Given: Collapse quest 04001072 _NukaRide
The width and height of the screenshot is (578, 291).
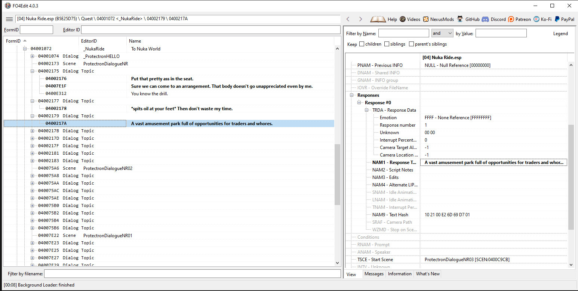Looking at the screenshot, I should [25, 49].
